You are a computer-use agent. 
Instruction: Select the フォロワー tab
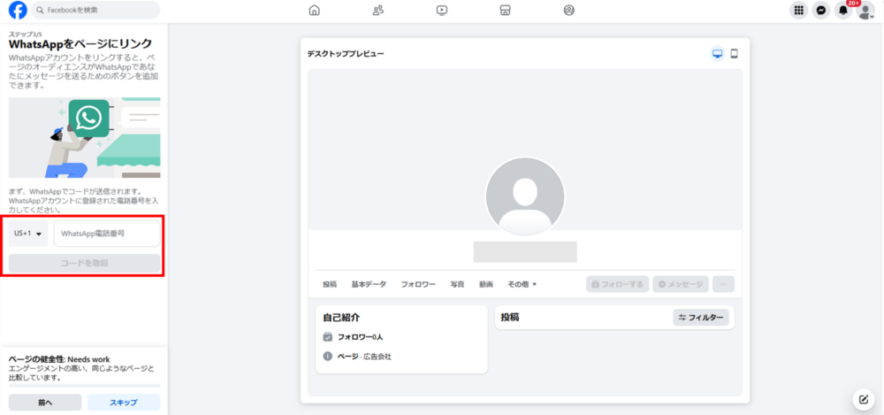(x=418, y=284)
